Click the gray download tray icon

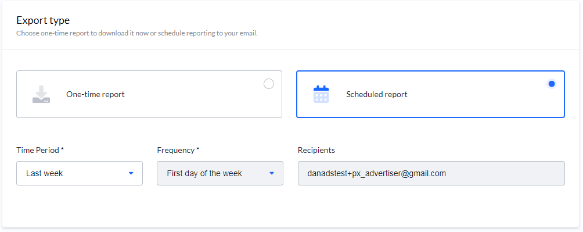coord(41,94)
